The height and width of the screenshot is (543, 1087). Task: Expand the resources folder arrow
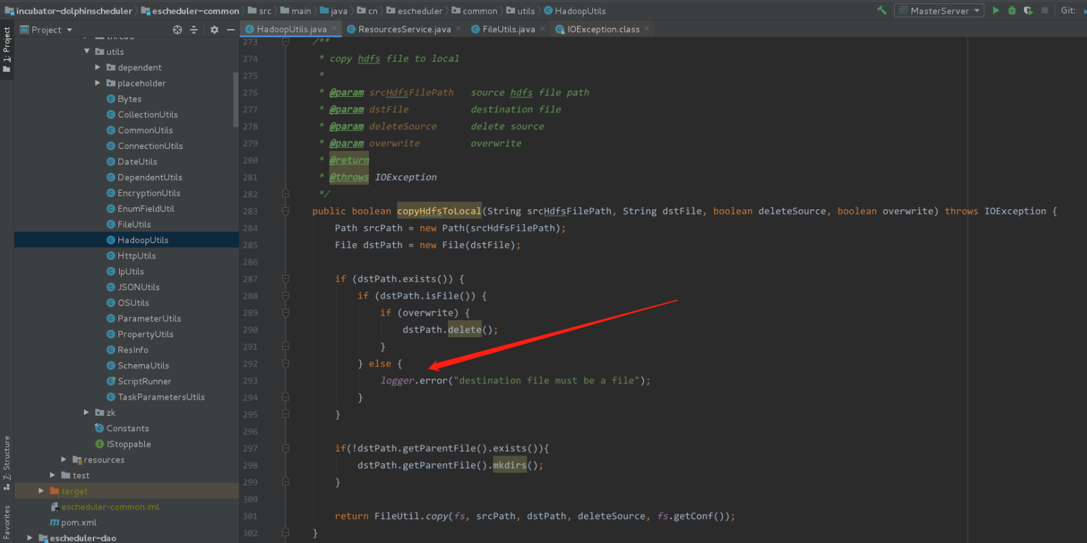[64, 459]
